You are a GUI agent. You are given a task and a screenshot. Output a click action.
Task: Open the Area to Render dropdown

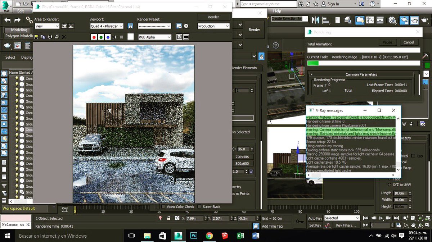(x=47, y=26)
